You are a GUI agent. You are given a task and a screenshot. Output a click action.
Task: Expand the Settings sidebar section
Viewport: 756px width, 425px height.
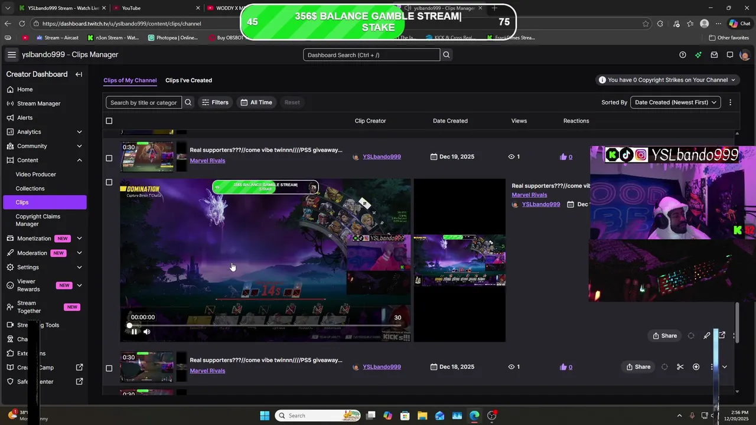click(x=79, y=267)
